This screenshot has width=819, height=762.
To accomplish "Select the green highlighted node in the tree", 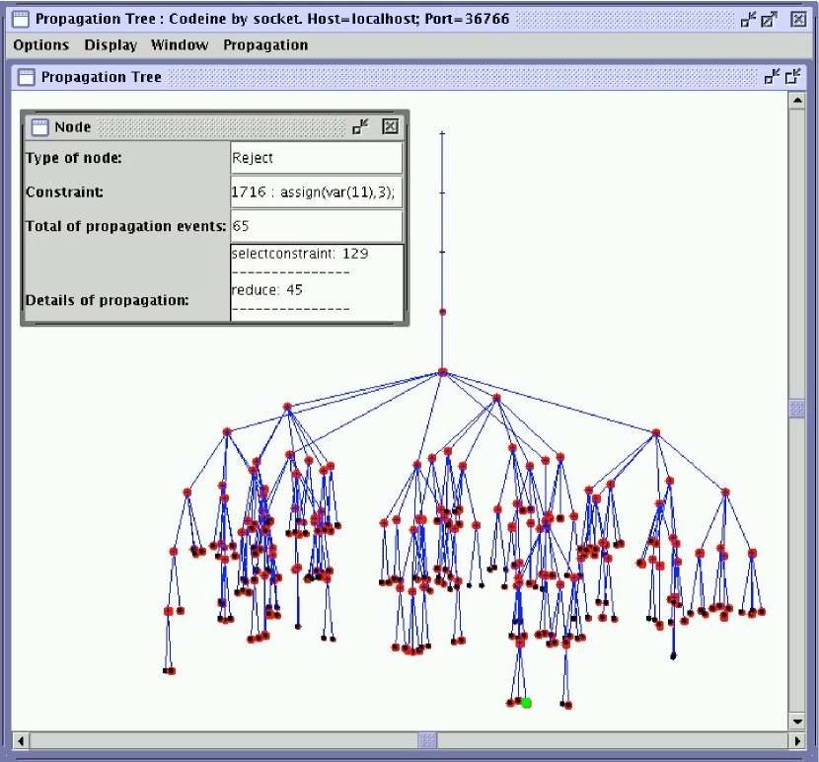I will coord(526,703).
